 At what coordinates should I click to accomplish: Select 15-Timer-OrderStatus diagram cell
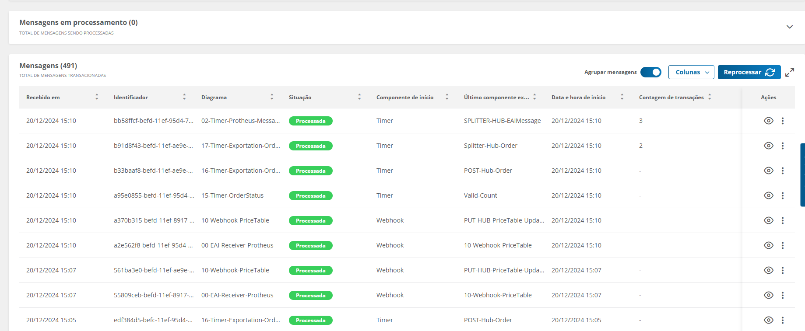pyautogui.click(x=232, y=195)
